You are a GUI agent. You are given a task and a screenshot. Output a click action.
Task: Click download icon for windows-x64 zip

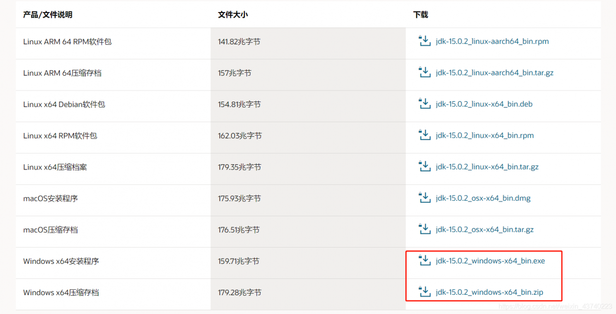424,292
